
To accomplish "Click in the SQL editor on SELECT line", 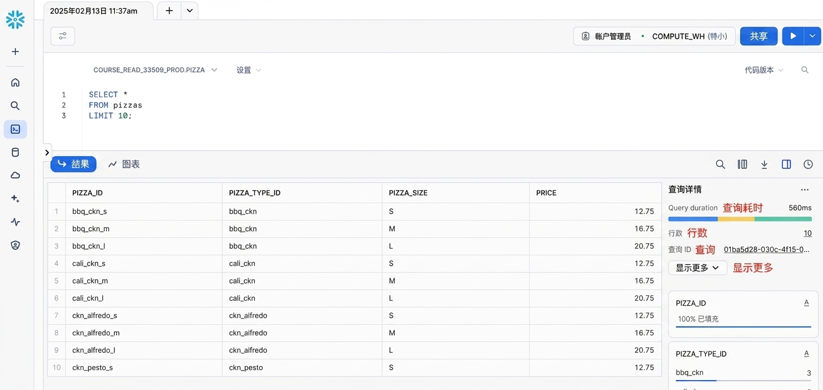I will 108,95.
